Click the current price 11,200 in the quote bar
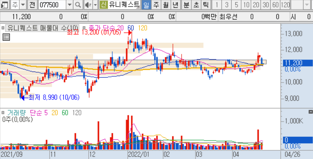The height and width of the screenshot is (159, 313). tap(21, 17)
